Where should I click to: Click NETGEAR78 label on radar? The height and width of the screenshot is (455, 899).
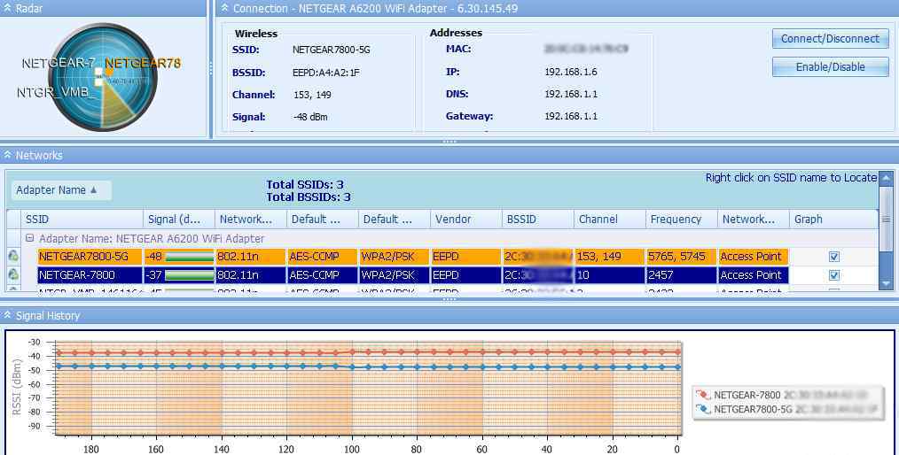tap(143, 63)
